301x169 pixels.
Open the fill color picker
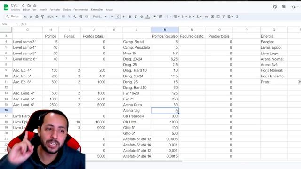(155, 17)
